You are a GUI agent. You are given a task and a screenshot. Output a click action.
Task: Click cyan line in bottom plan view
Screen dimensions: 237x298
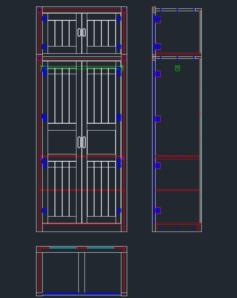(x=63, y=248)
